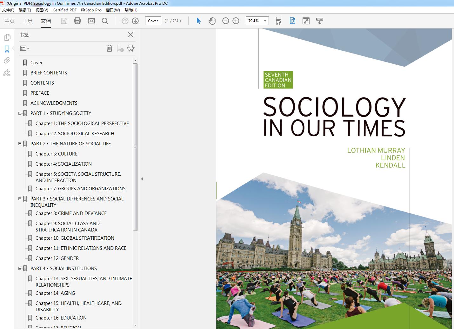Go to next page arrow

coord(135,21)
